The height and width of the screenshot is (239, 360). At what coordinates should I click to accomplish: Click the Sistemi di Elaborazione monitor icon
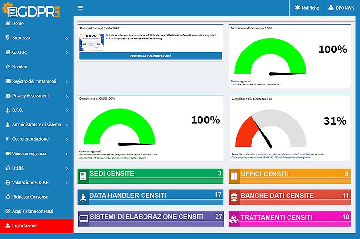[x=83, y=219]
